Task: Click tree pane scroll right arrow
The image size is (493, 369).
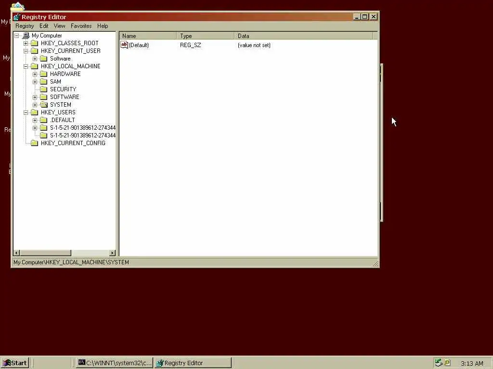Action: [x=113, y=253]
